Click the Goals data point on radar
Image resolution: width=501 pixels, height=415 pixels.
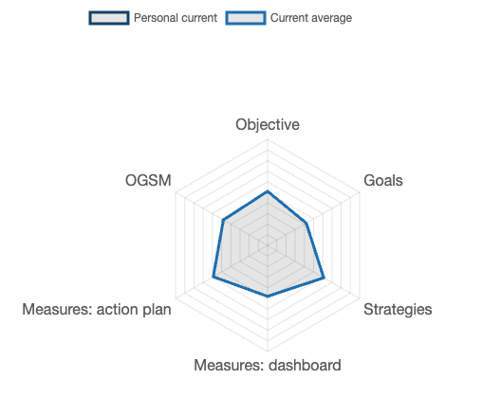pyautogui.click(x=306, y=223)
